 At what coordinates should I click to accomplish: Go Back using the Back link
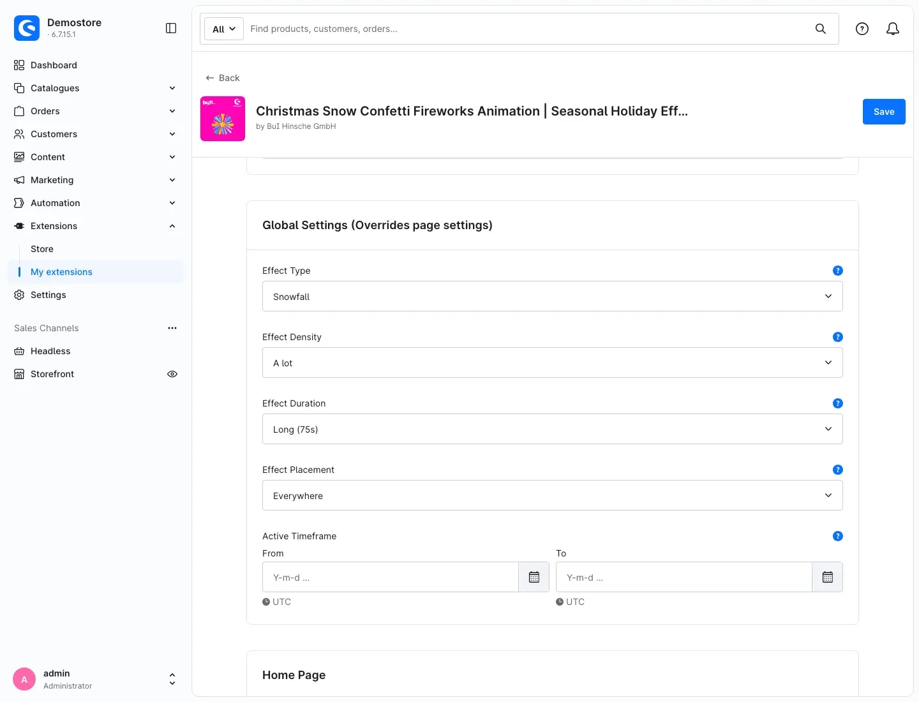pos(223,78)
